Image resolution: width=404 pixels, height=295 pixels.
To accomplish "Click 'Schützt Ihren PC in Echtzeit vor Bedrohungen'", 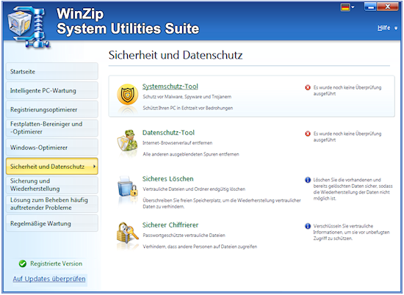I will 188,108.
